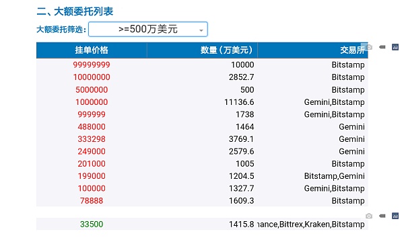Viewport: 404px width, 242px height.
Task: Click tag-shaped hover icon above 33500 row
Action: [382, 216]
